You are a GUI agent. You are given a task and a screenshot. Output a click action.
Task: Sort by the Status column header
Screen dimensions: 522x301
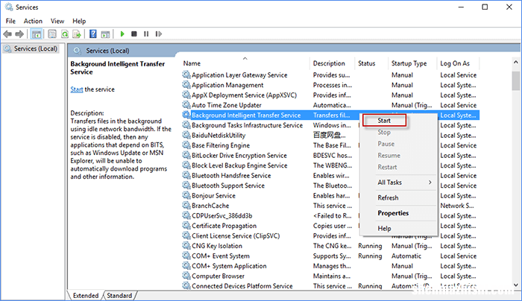pyautogui.click(x=371, y=63)
